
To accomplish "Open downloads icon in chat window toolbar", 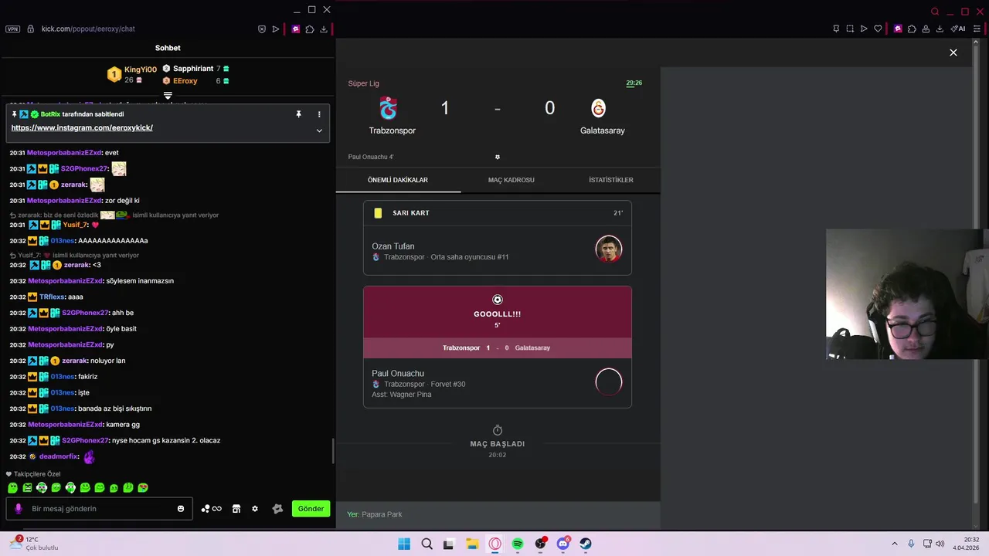I will [324, 29].
